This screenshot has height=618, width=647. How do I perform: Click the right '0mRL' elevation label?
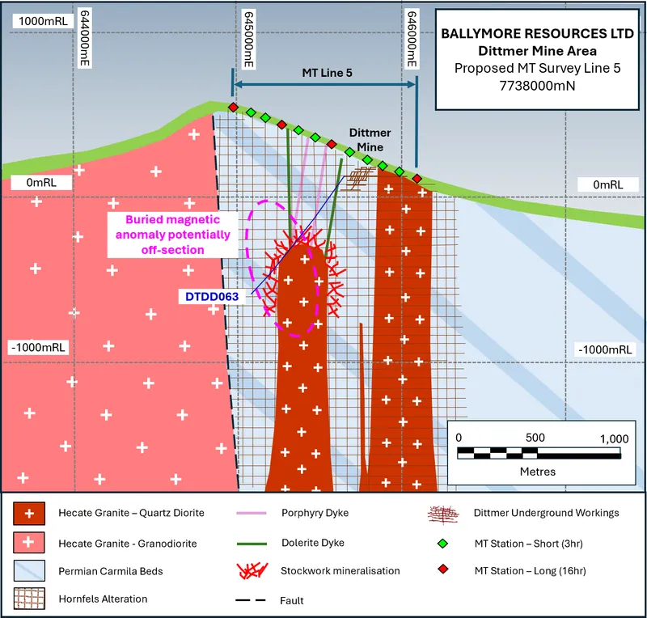point(608,184)
